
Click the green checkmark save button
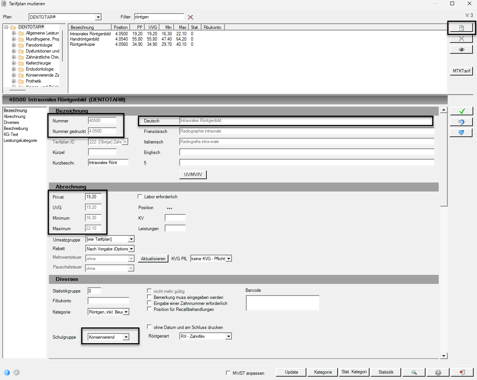[461, 111]
